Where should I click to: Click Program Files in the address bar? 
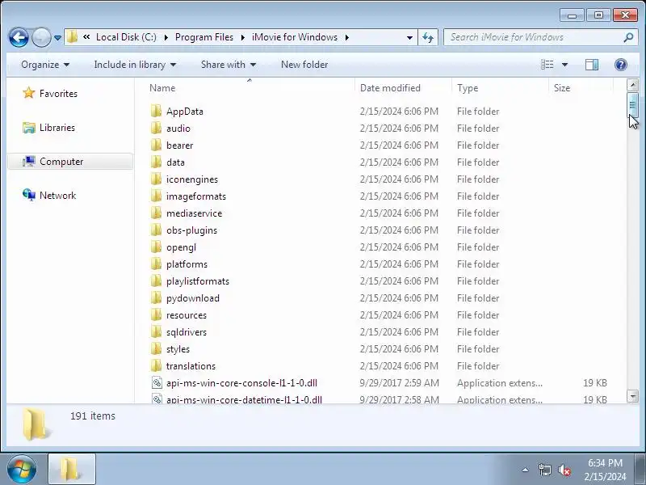[x=204, y=37]
